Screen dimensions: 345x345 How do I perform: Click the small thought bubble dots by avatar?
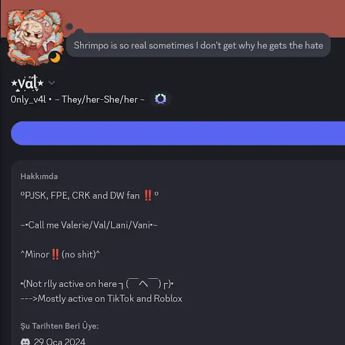point(74,28)
